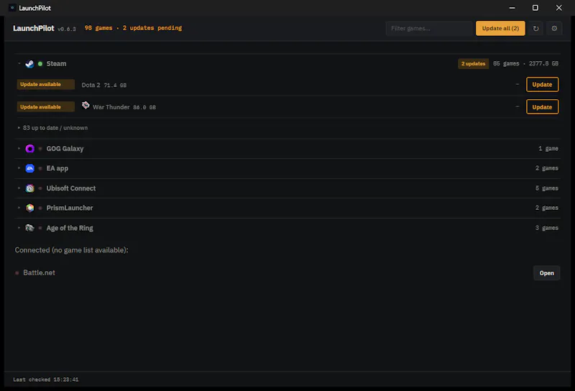Click the War Thunder game name
The image size is (575, 391).
[x=111, y=107]
